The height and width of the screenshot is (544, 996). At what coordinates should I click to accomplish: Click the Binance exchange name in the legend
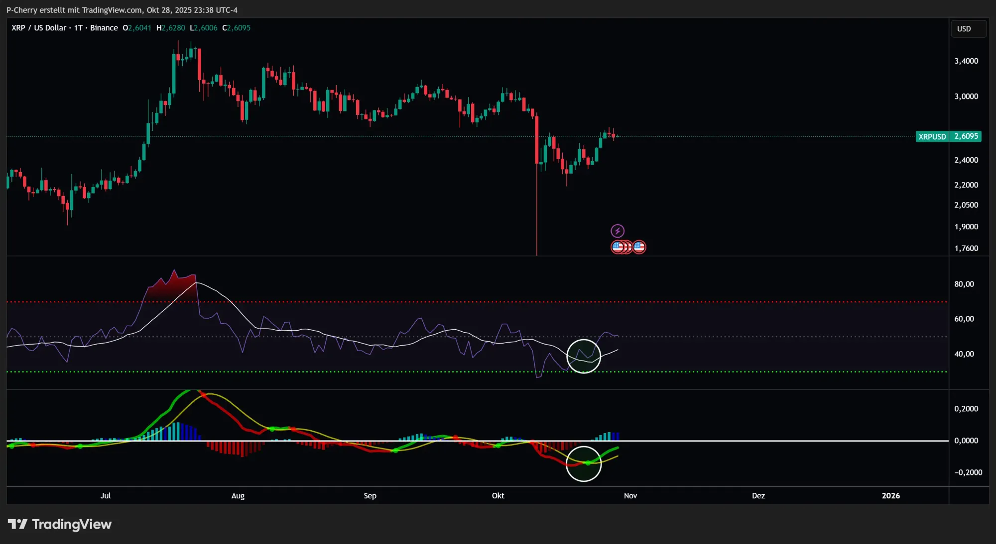104,28
